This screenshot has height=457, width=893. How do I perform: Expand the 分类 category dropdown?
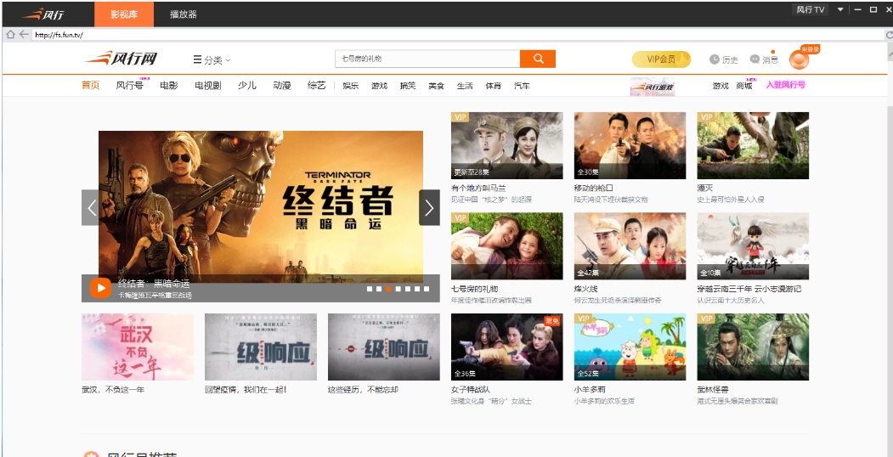click(212, 59)
